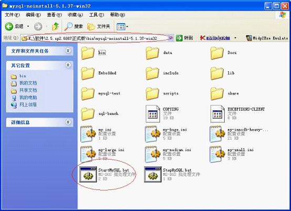Go up one folder level icon
Screen dimensions: 291x211
point(55,27)
